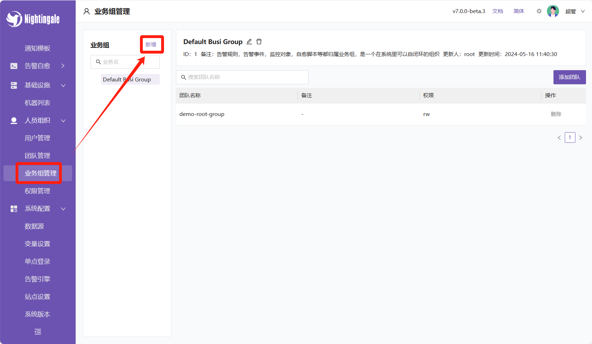Click the user avatar image

coord(553,11)
